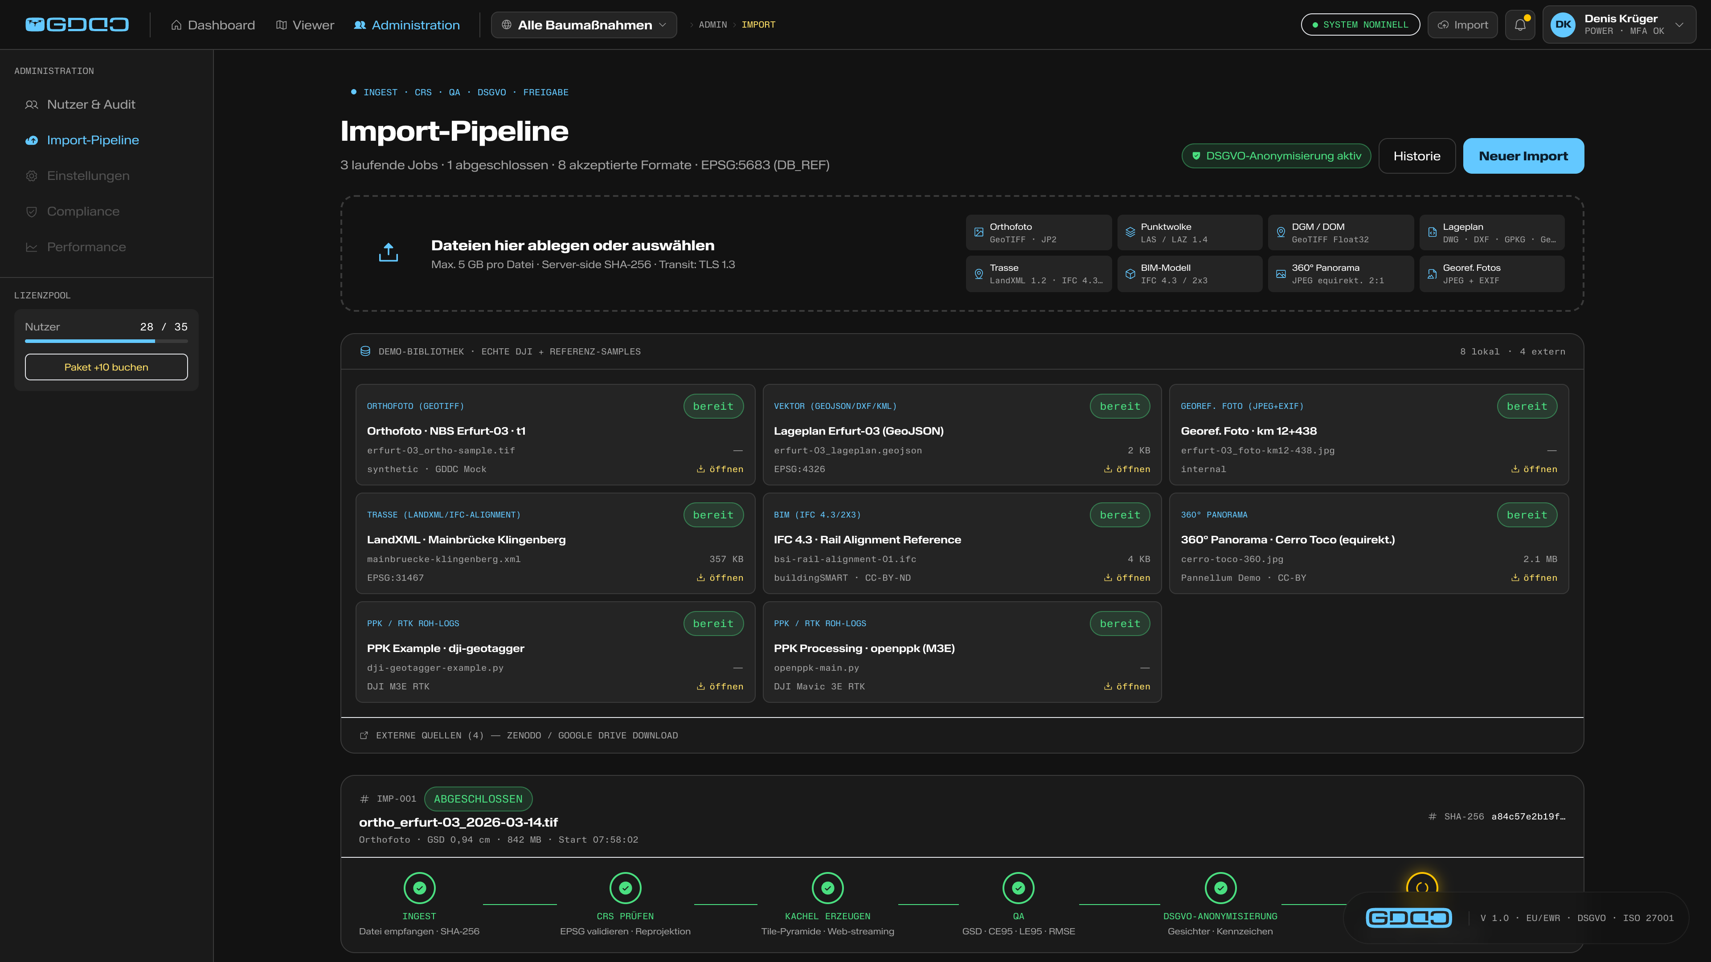Image resolution: width=1711 pixels, height=962 pixels.
Task: Click the cloud icon of Import-Pipeline sidebar item
Action: click(x=31, y=140)
